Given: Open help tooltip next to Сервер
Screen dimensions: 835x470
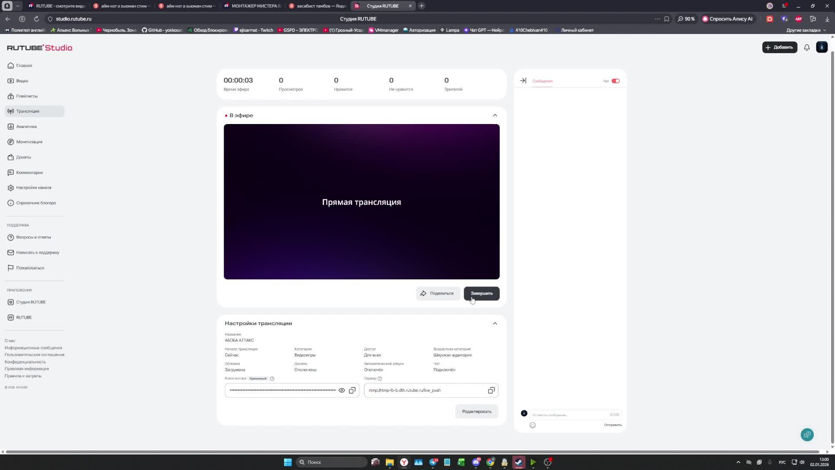Looking at the screenshot, I should click(380, 379).
